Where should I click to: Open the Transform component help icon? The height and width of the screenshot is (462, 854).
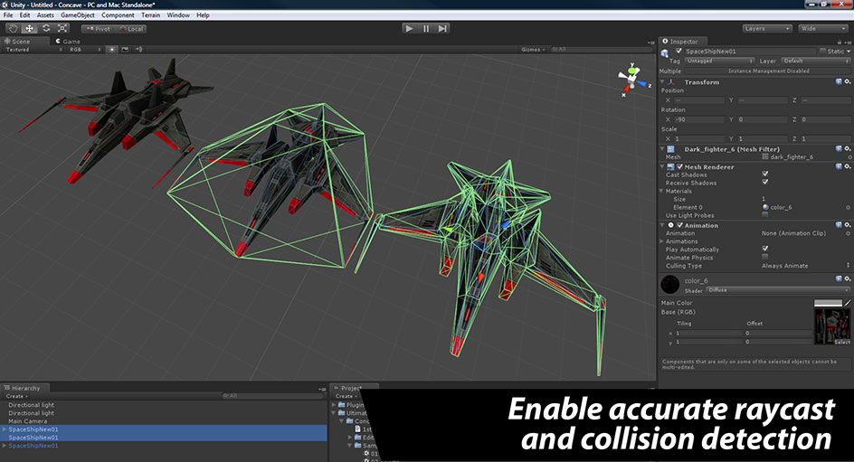point(839,81)
